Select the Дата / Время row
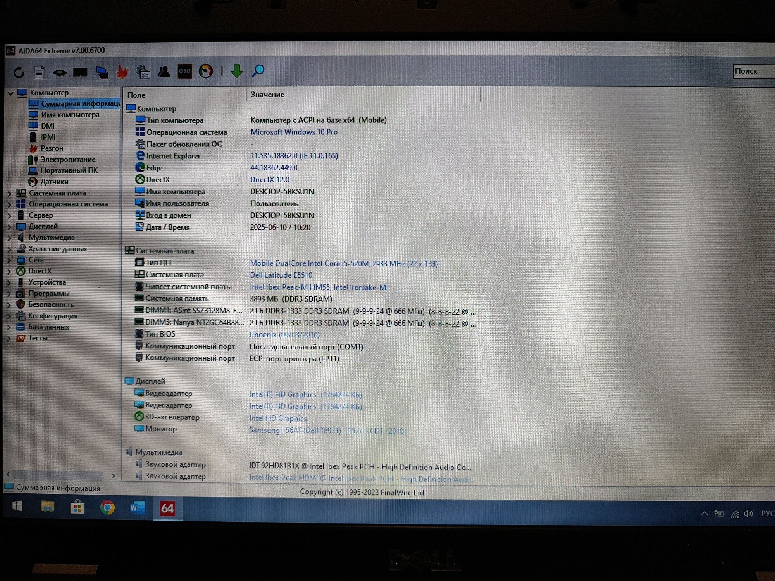 [x=223, y=227]
